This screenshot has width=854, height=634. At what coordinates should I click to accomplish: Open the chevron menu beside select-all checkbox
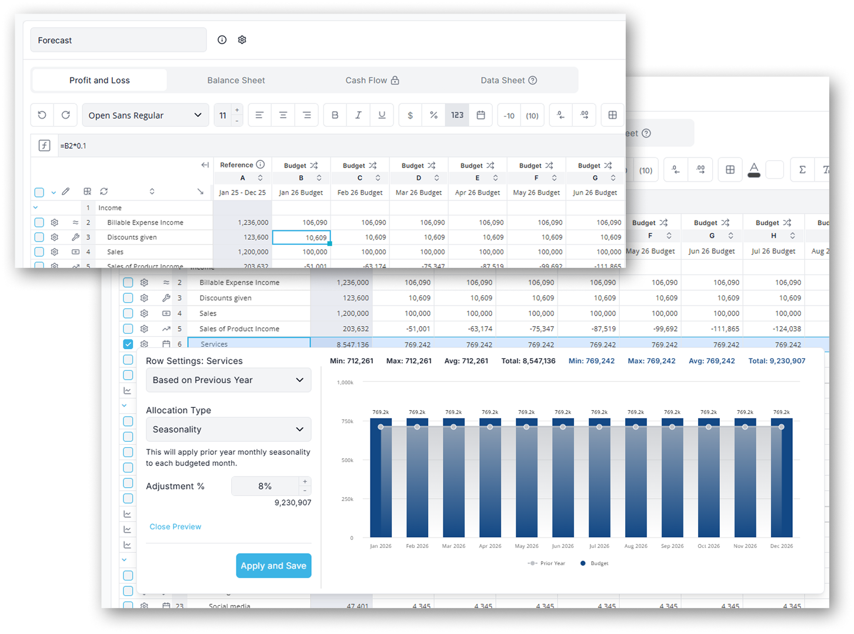tap(53, 192)
